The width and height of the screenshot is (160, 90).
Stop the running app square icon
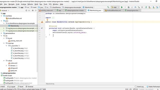click(142, 7)
